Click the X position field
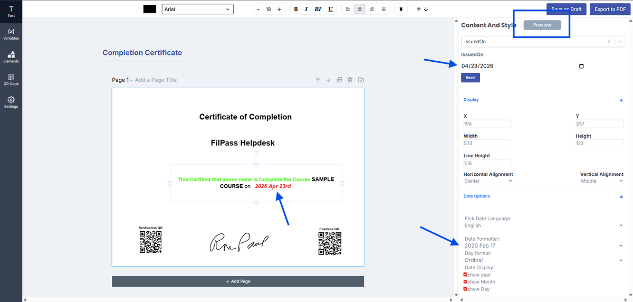Screen dimensions: 633x302 point(487,124)
